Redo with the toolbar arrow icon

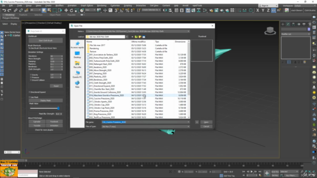click(x=9, y=10)
